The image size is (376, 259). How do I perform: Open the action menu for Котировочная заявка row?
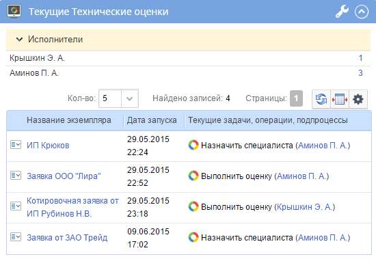pyautogui.click(x=16, y=206)
